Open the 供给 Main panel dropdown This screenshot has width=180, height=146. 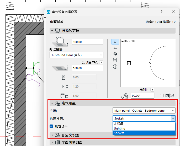144,111
